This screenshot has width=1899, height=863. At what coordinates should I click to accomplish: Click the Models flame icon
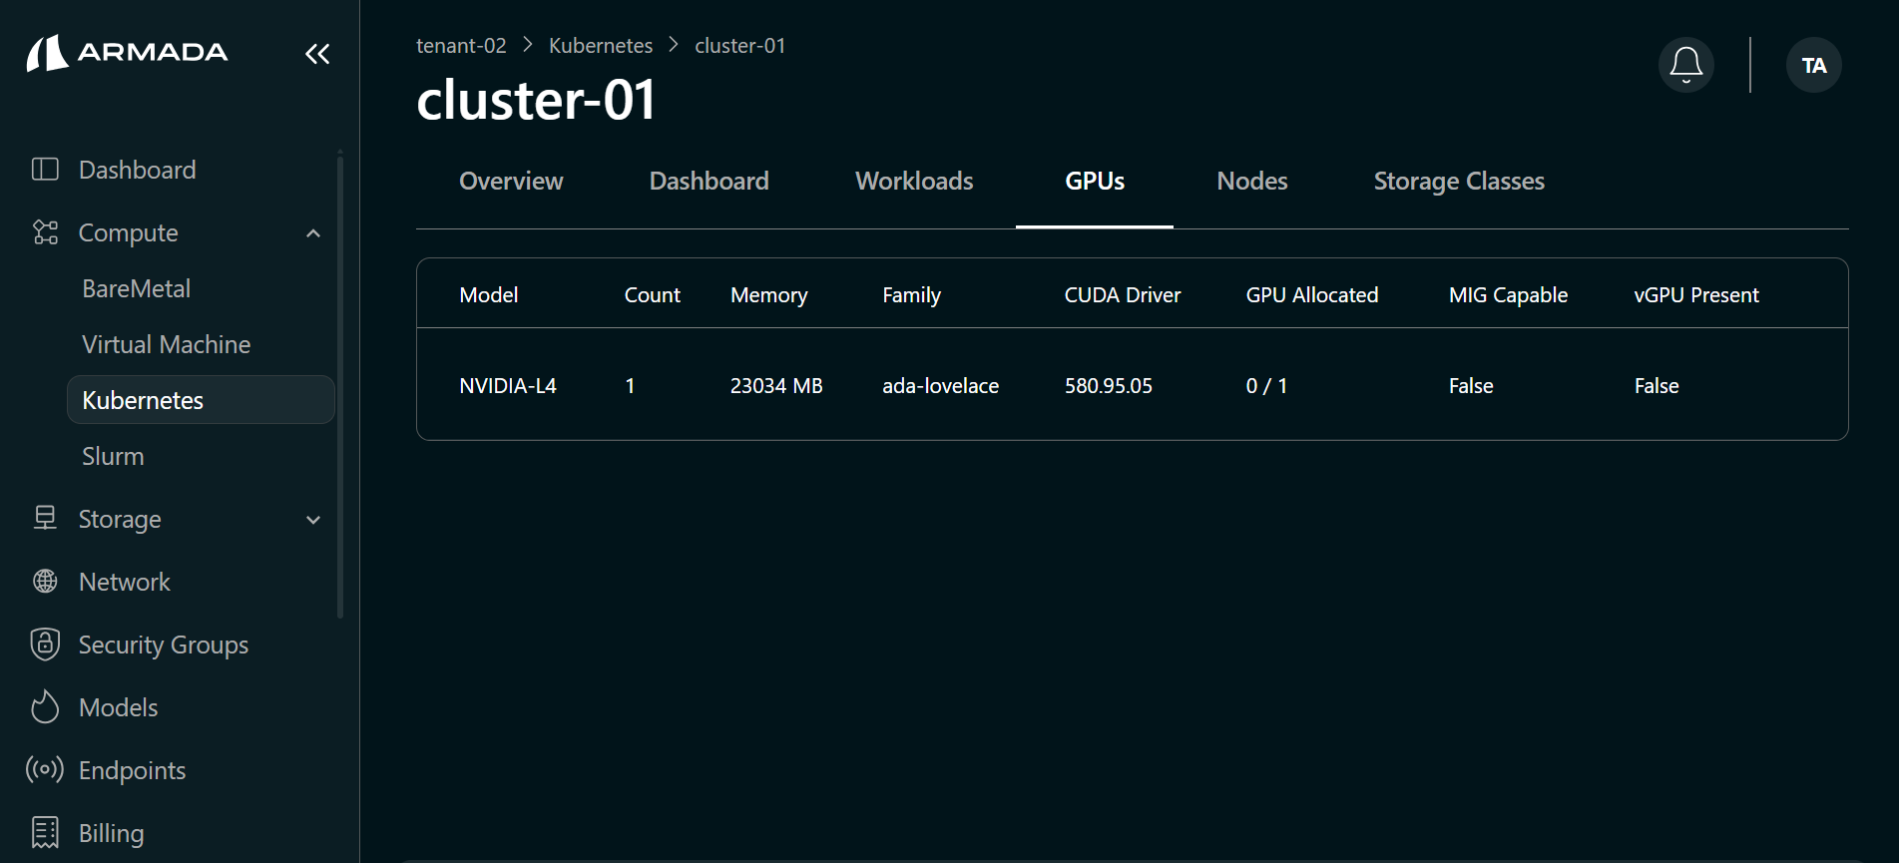click(45, 706)
